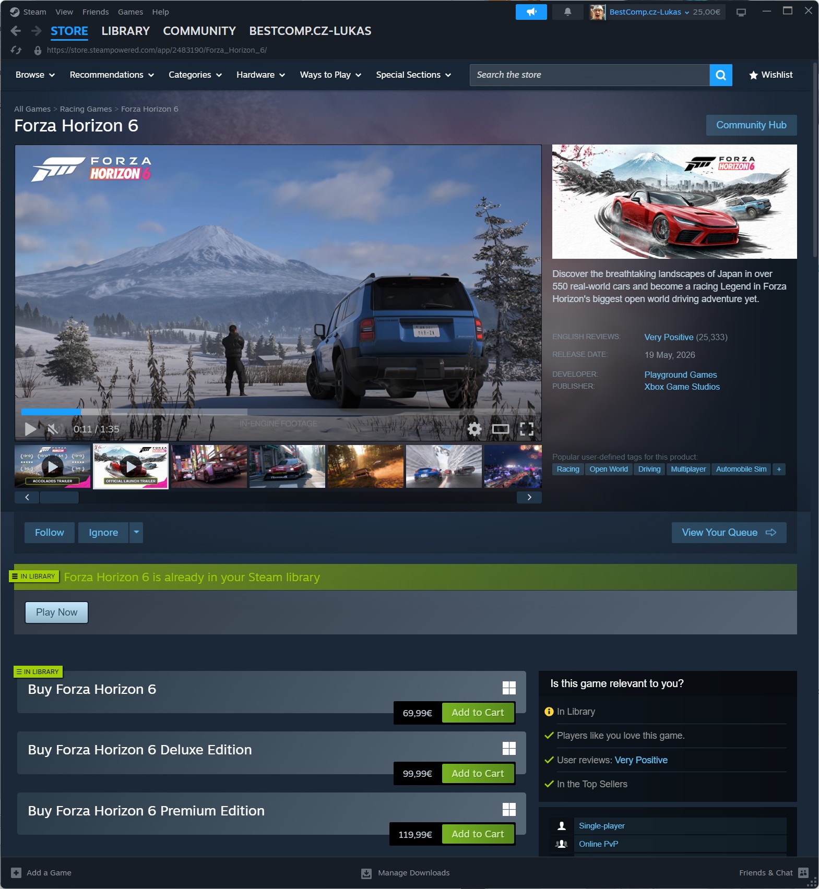
Task: Click the Search the store field
Action: coord(590,75)
